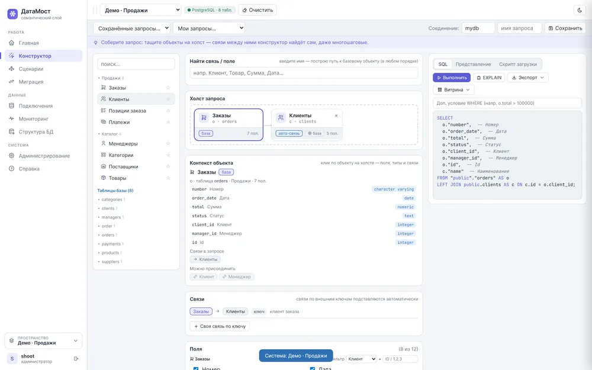Star the Товары object
Viewport: 592px width, 370px height.
tap(168, 178)
